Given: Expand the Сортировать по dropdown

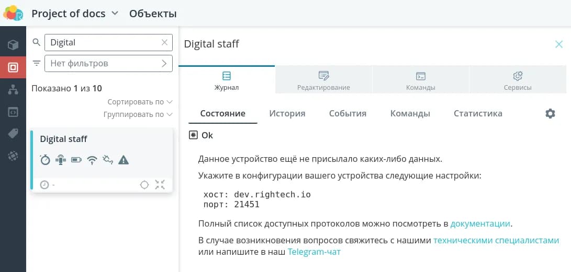Looking at the screenshot, I should [140, 102].
